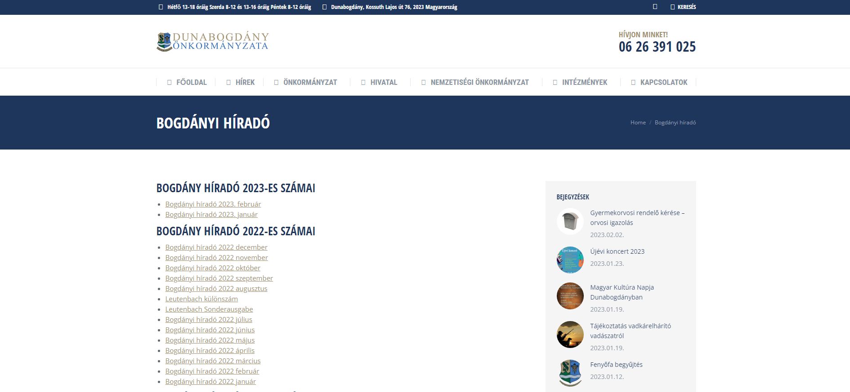Image resolution: width=850 pixels, height=392 pixels.
Task: Open Bogdányi híradó 2022 május
Action: point(210,340)
